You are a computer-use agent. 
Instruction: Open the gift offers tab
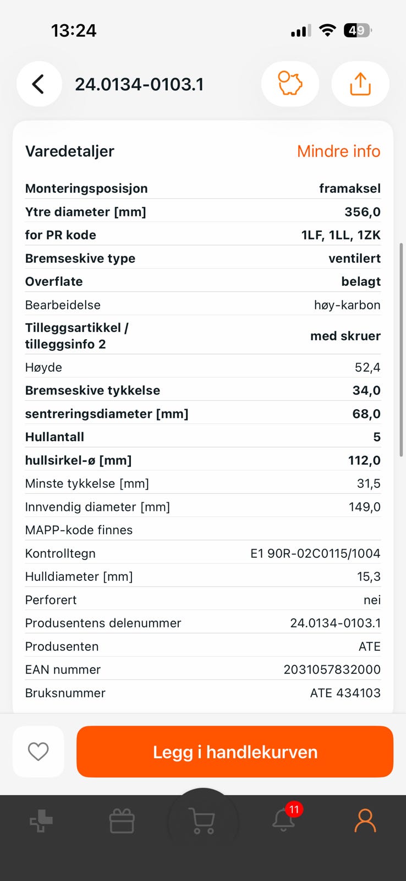122,821
